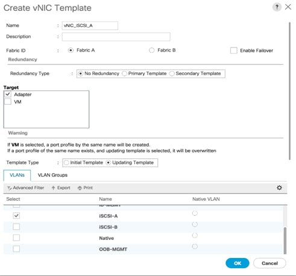This screenshot has height=276, width=296.
Task: Enable the Failover checkbox
Action: coord(234,51)
